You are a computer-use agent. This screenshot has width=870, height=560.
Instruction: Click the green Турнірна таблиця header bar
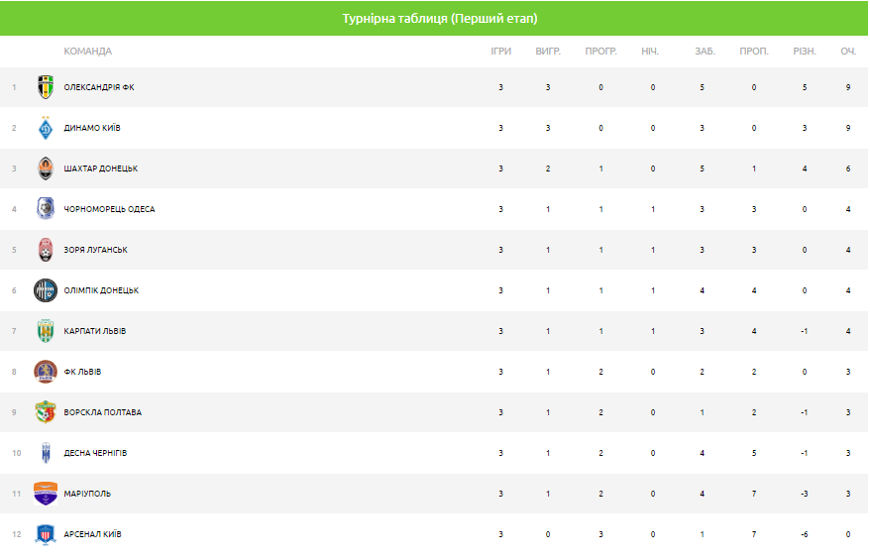click(x=434, y=19)
